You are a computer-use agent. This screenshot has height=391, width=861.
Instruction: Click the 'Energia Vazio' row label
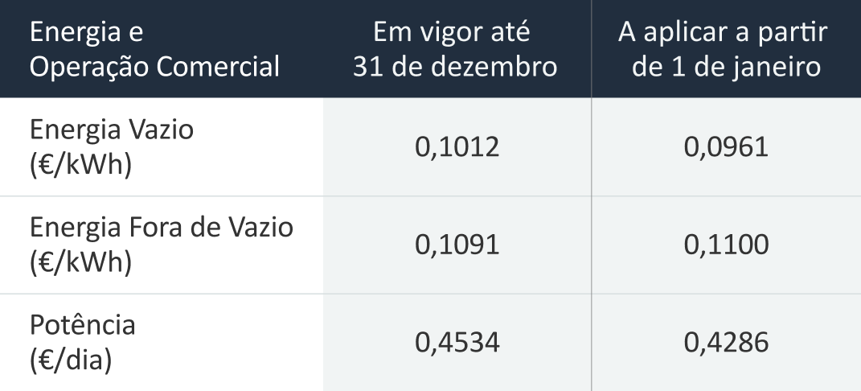pos(112,131)
